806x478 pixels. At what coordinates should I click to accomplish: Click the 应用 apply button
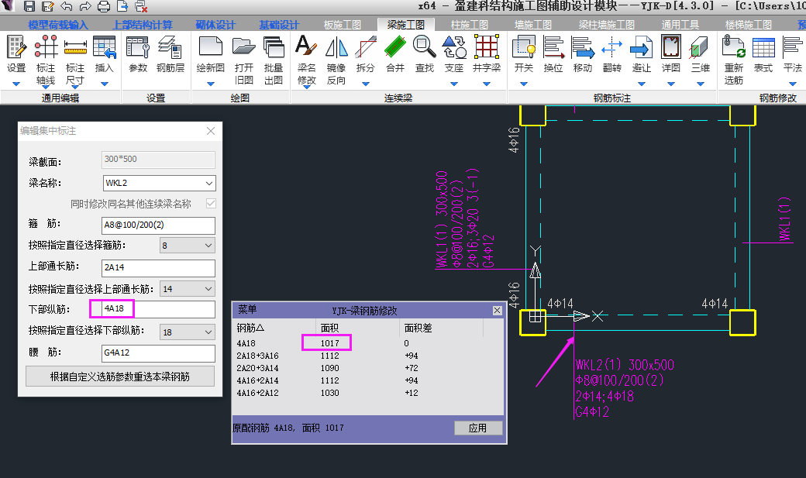click(x=477, y=428)
